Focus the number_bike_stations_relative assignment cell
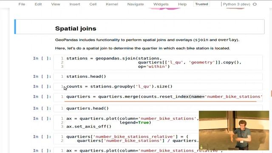Image resolution: width=272 pixels, height=153 pixels. [126, 139]
